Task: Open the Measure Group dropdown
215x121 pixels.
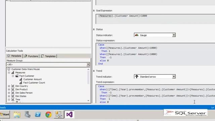Action: 88,64
